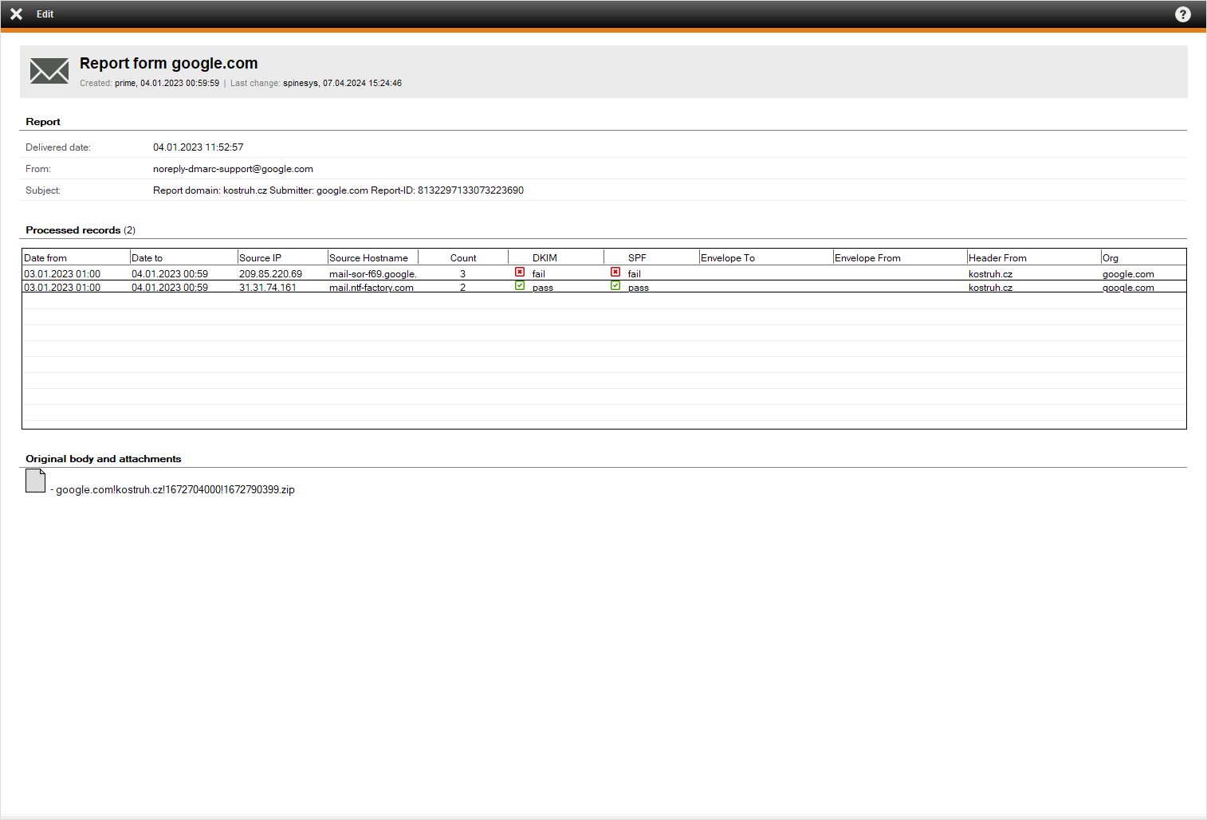Click delivered date 04.01.2023 11:52:57
Image resolution: width=1207 pixels, height=820 pixels.
pos(199,147)
